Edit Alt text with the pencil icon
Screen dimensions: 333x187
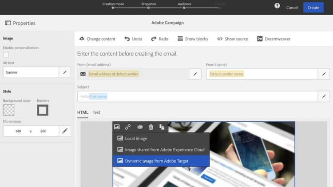click(65, 72)
